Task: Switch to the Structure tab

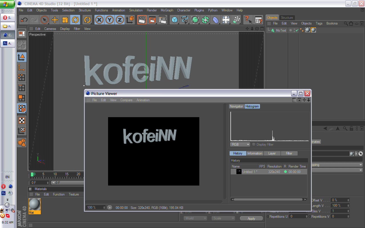Action: tap(287, 18)
